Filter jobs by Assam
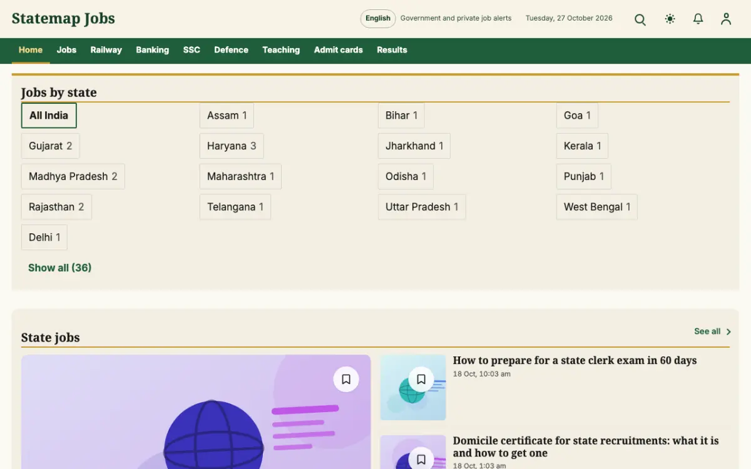This screenshot has width=751, height=469. [227, 116]
